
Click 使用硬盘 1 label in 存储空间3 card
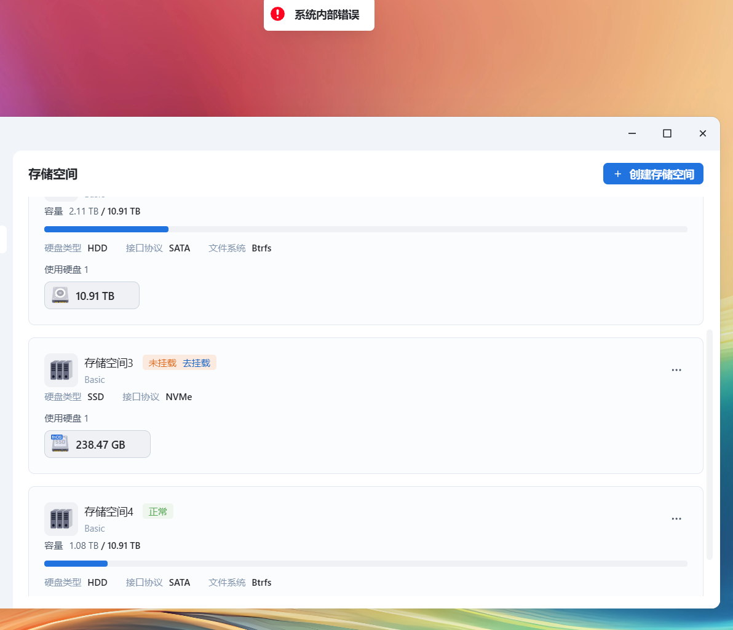(x=66, y=419)
